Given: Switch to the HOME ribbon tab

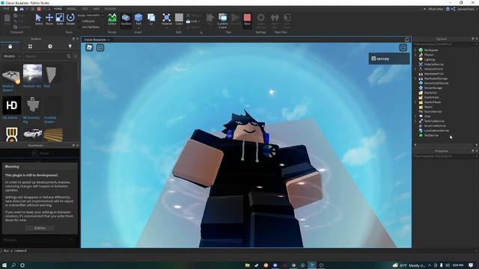Looking at the screenshot, I should pyautogui.click(x=58, y=9).
